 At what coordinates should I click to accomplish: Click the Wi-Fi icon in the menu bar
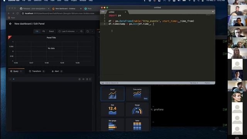tap(189, 1)
